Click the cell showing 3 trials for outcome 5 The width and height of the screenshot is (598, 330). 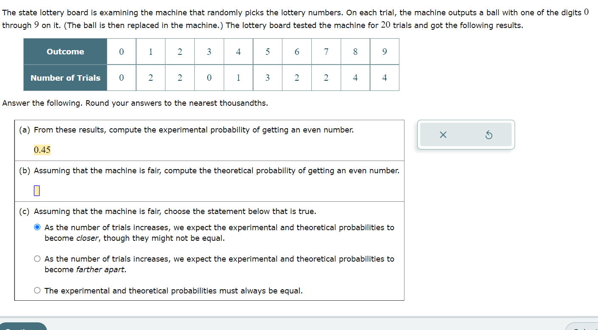pyautogui.click(x=268, y=78)
